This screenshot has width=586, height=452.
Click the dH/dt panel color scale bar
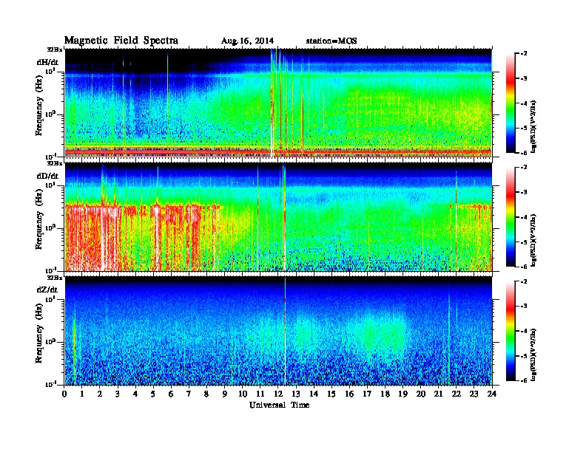(x=511, y=103)
